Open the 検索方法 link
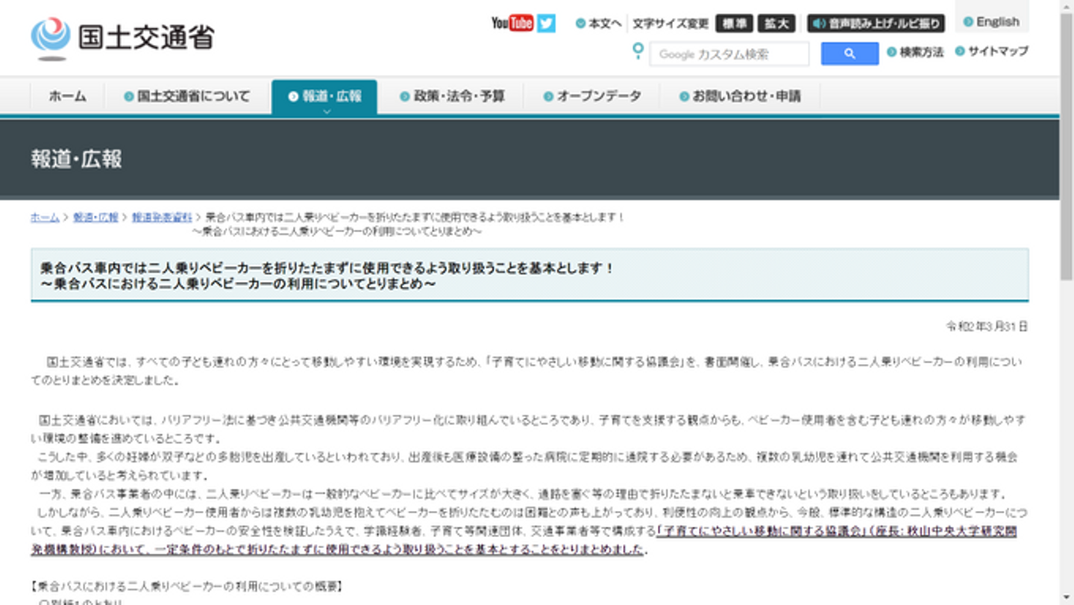Image resolution: width=1074 pixels, height=605 pixels. pos(915,52)
